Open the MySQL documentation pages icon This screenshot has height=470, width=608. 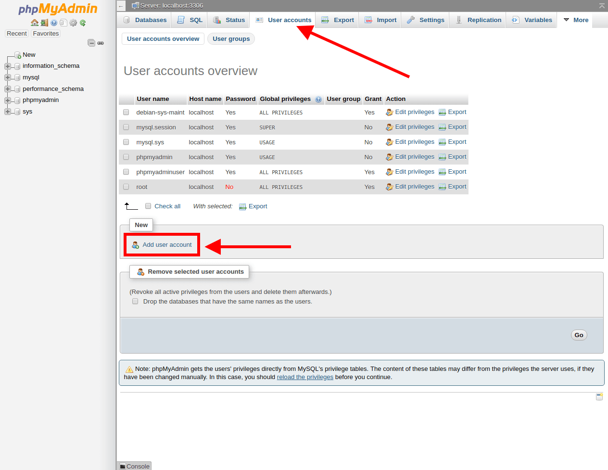click(x=63, y=23)
